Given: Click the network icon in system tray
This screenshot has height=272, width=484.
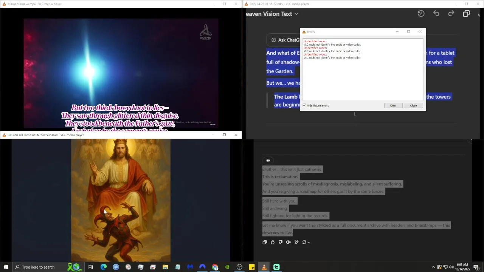Looking at the screenshot, I should pos(445,267).
